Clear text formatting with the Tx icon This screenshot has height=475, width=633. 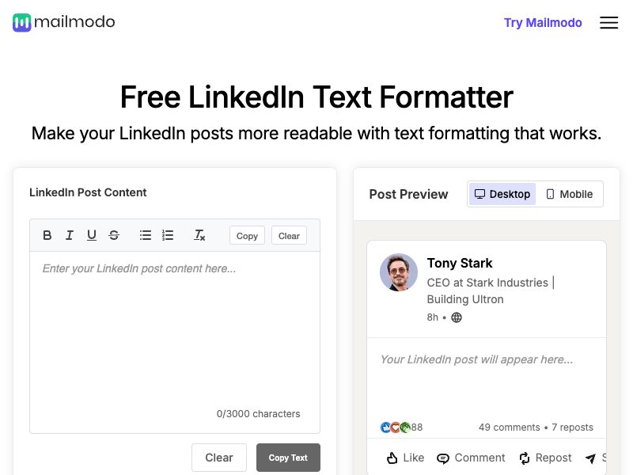(199, 235)
